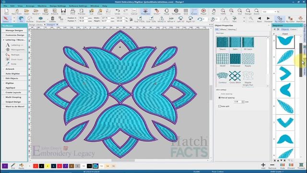
Task: Save the design with the Save icon
Action: point(63,12)
